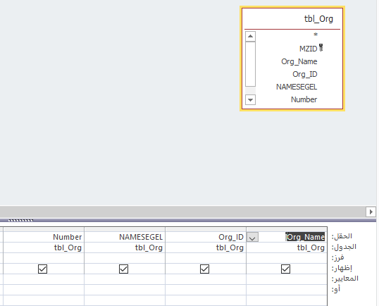Select the column selector bar above NAMESEGEL
Viewport: 379px width, 306px height.
pyautogui.click(x=125, y=229)
